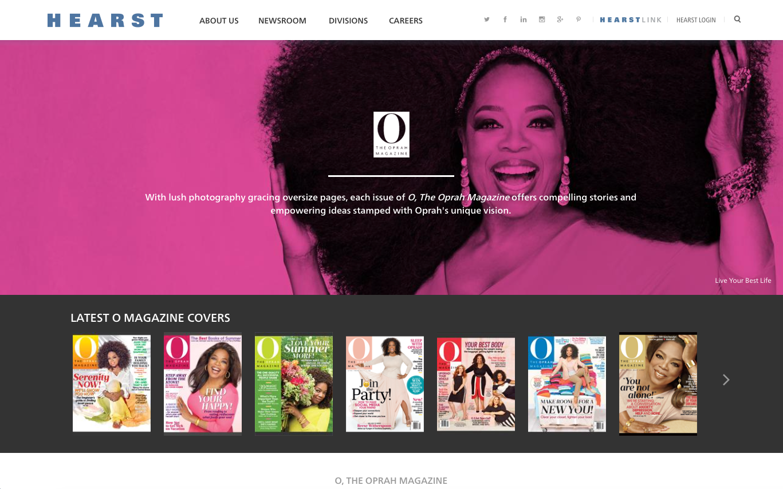The image size is (783, 489).
Task: Click the Latest O Magazine Covers heading
Action: 150,318
